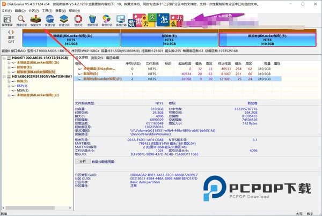Click the 删除分区 trash bin icon
Viewport: 322px width, 216px height.
point(92,19)
